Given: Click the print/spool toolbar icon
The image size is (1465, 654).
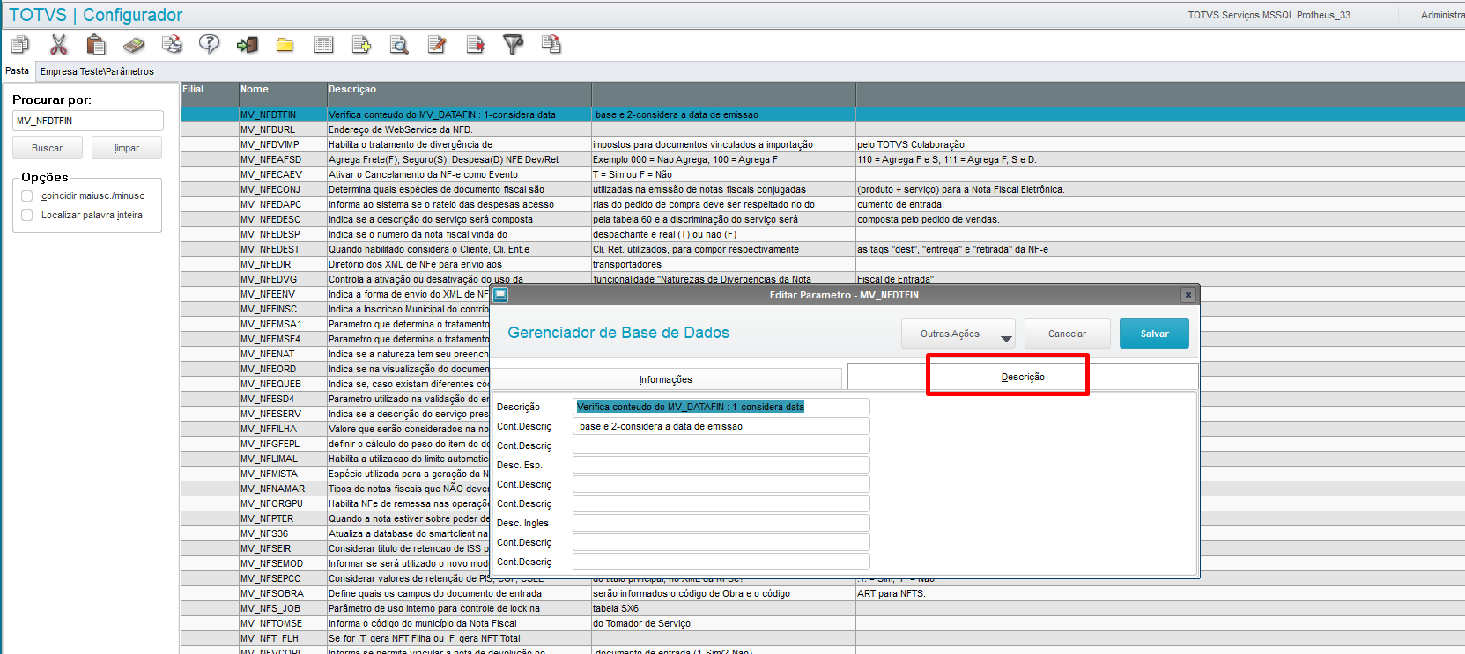Looking at the screenshot, I should [x=172, y=44].
